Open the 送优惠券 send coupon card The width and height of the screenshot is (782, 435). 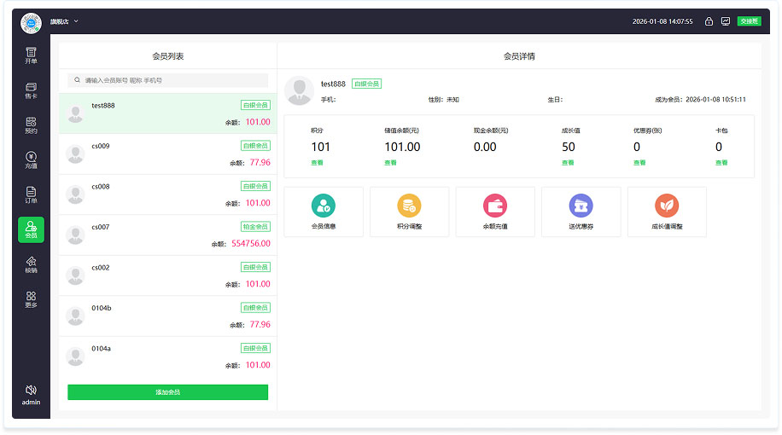pyautogui.click(x=581, y=212)
